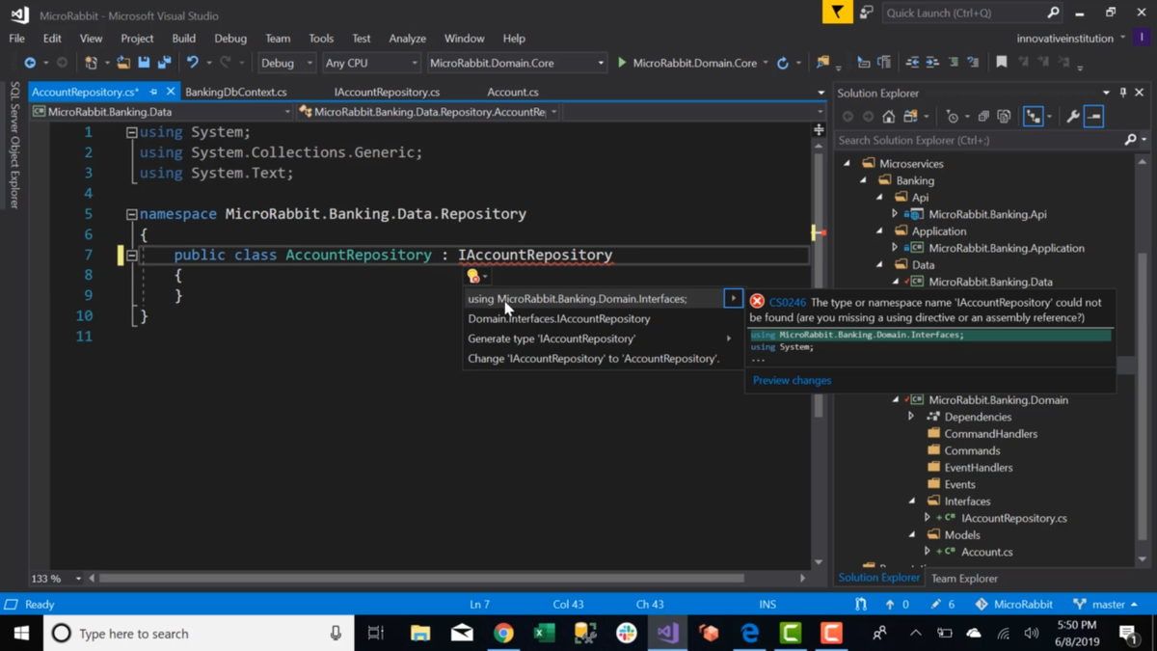This screenshot has height=651, width=1157.
Task: Click Collapse All icon in Solution Explorer
Action: click(x=983, y=117)
